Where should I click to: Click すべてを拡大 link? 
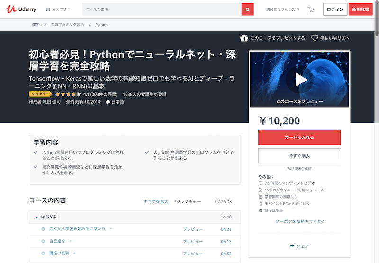(156, 201)
